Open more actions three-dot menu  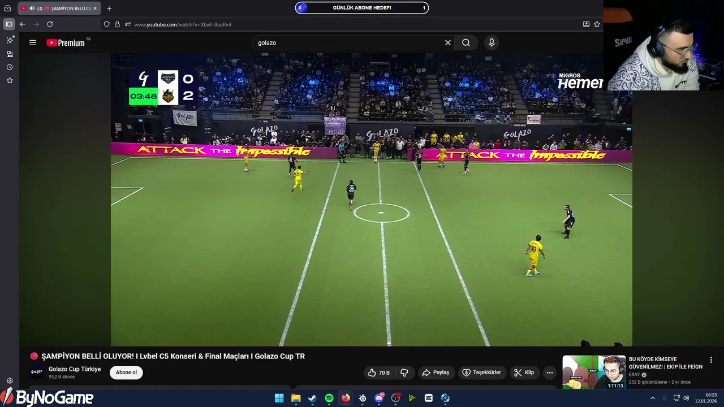[x=549, y=373]
